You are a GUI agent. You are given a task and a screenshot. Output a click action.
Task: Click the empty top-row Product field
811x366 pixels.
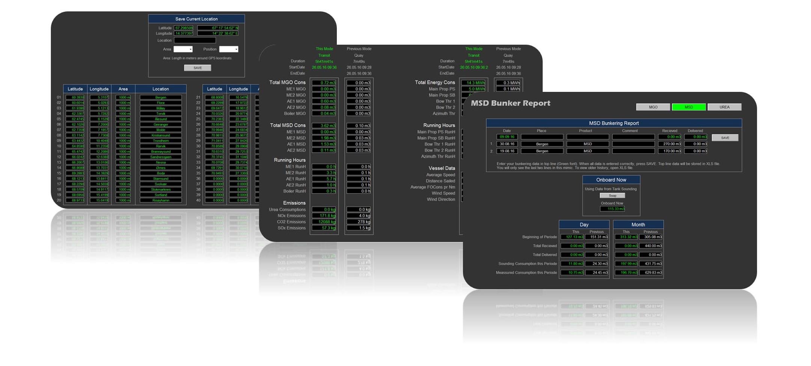click(588, 137)
